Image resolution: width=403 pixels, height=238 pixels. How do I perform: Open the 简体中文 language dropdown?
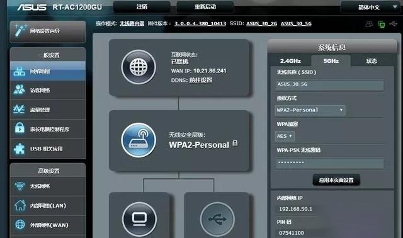coord(370,8)
